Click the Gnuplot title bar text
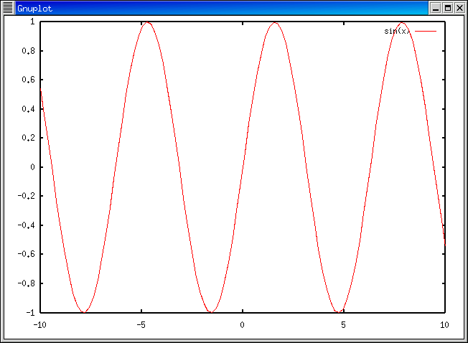Screen dimensions: 468x343 (x=34, y=9)
